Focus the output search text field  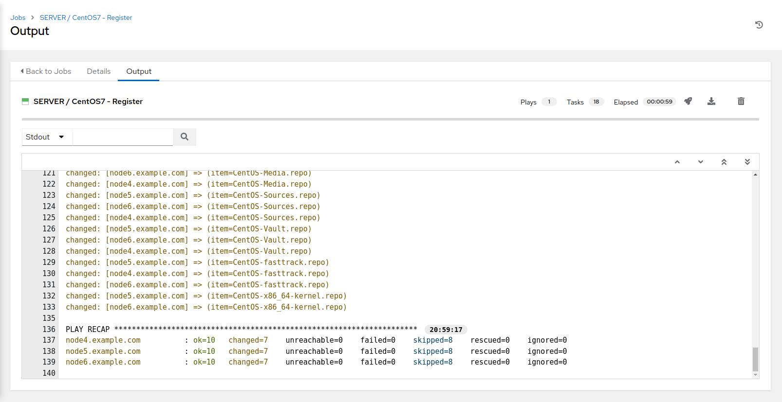click(x=123, y=137)
